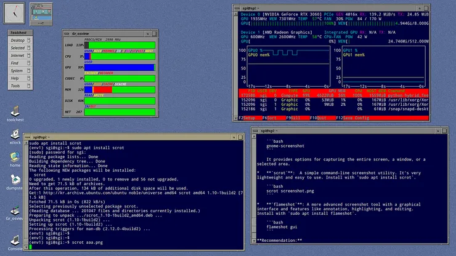Select the desk overview pager thumbnail
Viewport: 456px width, 256px height.
[41, 14]
